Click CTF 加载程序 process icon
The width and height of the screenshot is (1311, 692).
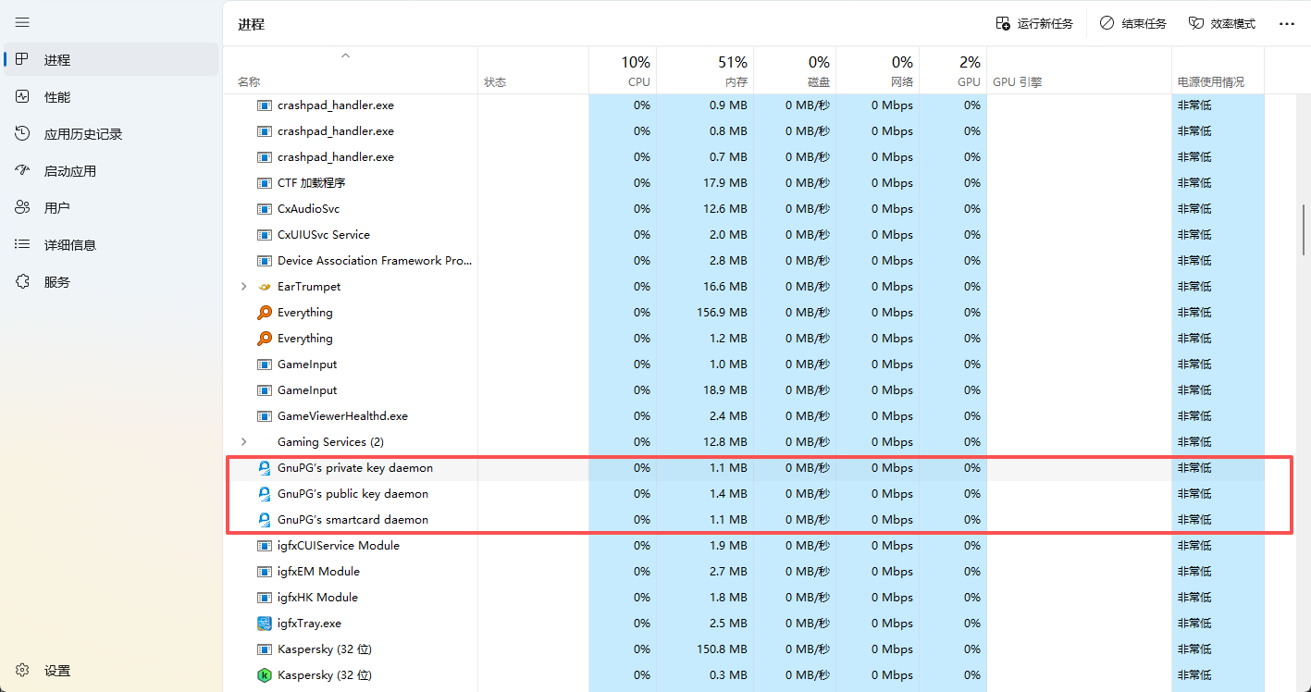coord(265,183)
